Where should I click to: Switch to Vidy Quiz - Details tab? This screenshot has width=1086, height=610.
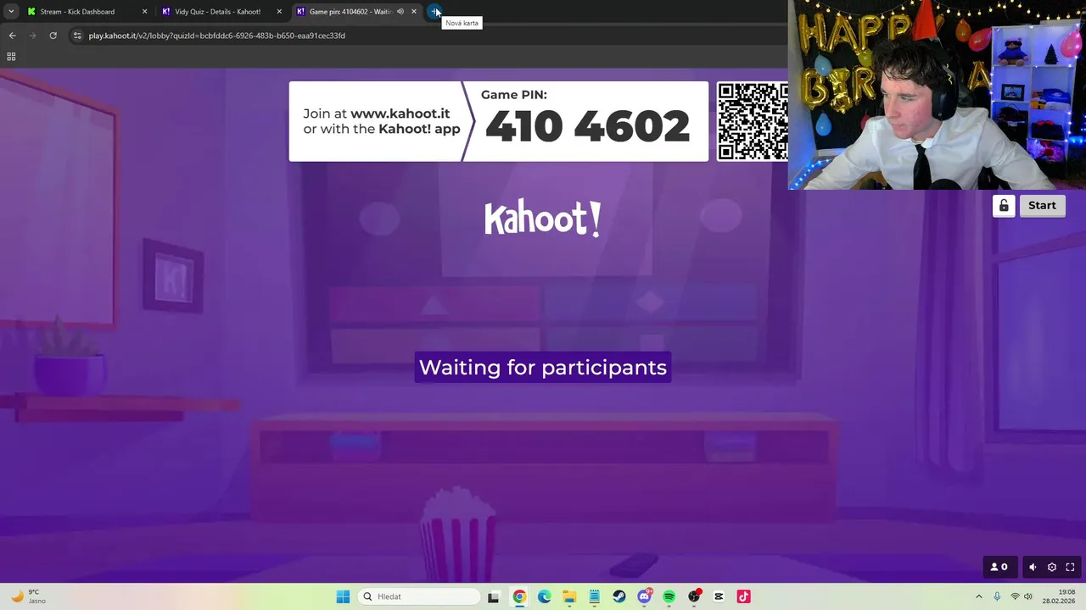pos(217,12)
